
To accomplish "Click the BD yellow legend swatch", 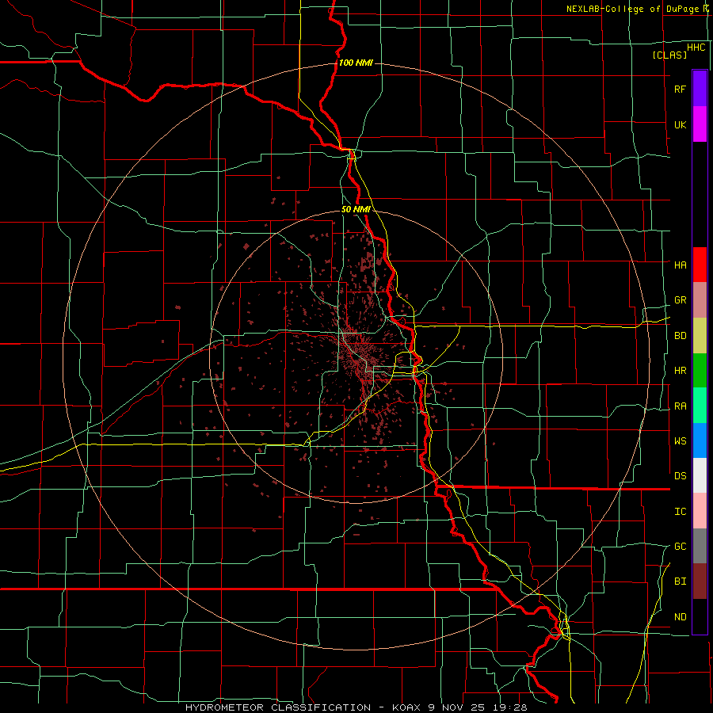I will [700, 336].
